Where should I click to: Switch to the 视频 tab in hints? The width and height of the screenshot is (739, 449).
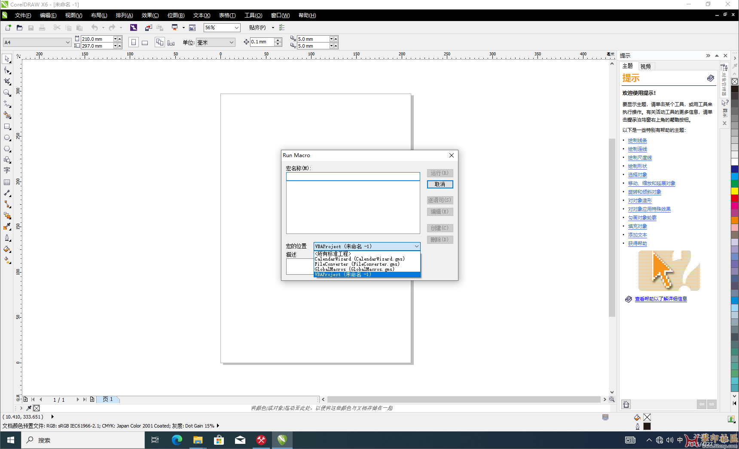tap(645, 66)
